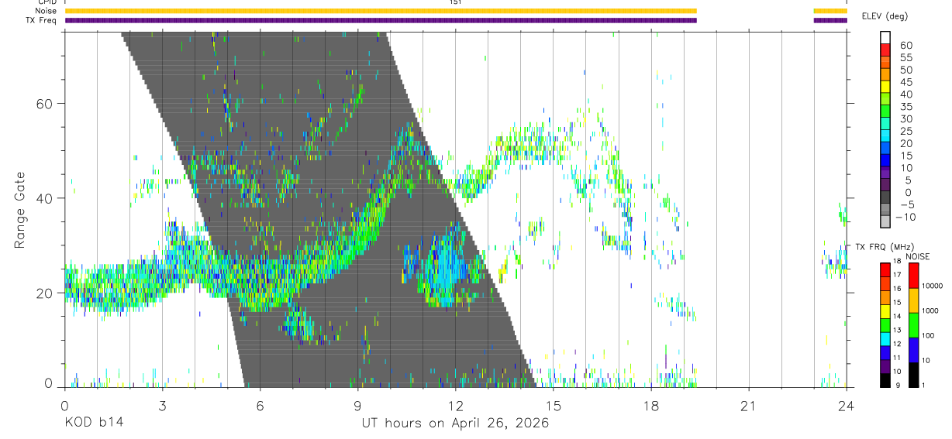Click the 3 tick on the UT hours axis
Image resolution: width=952 pixels, height=439 pixels.
click(162, 406)
